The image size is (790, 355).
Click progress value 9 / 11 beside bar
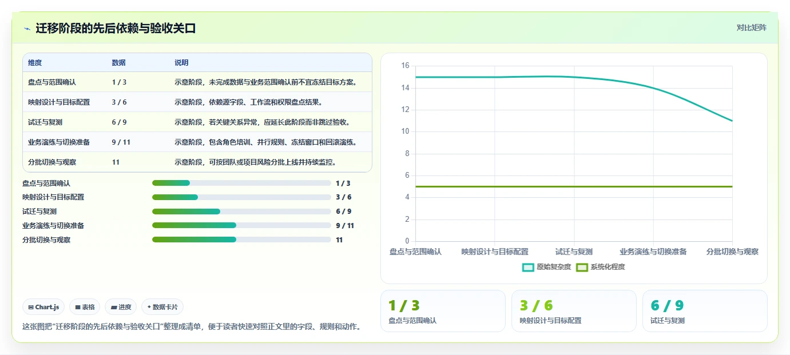345,226
